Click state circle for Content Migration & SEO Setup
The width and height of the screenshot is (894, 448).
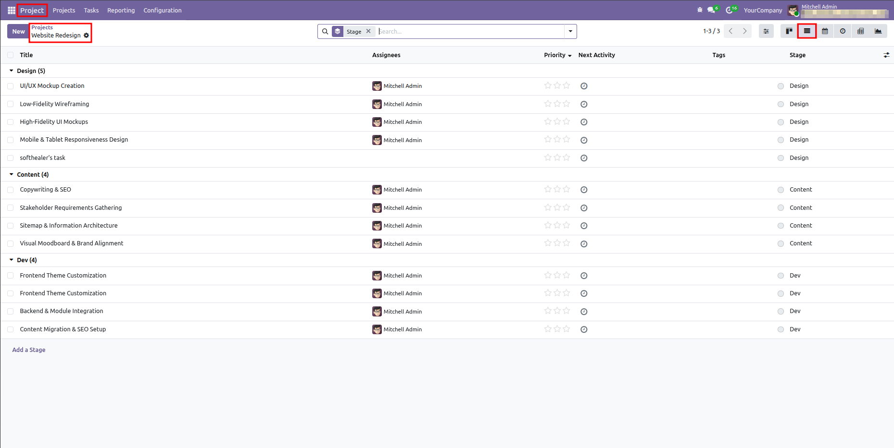coord(781,329)
